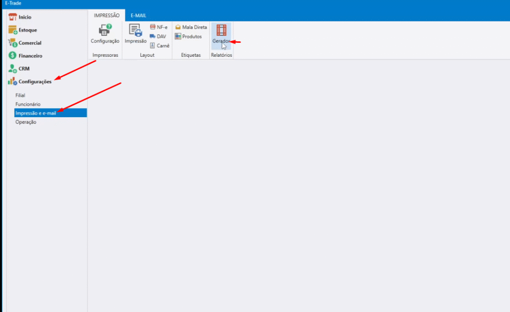Expand the Financeiro sidebar section

click(30, 56)
